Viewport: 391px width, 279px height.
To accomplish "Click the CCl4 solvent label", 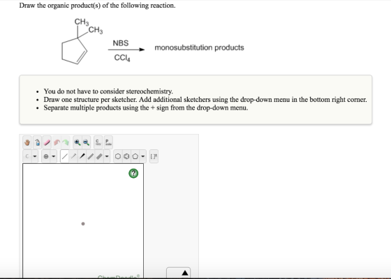I will (x=122, y=58).
